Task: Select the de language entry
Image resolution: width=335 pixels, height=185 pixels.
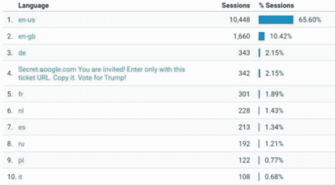Action: pos(22,53)
